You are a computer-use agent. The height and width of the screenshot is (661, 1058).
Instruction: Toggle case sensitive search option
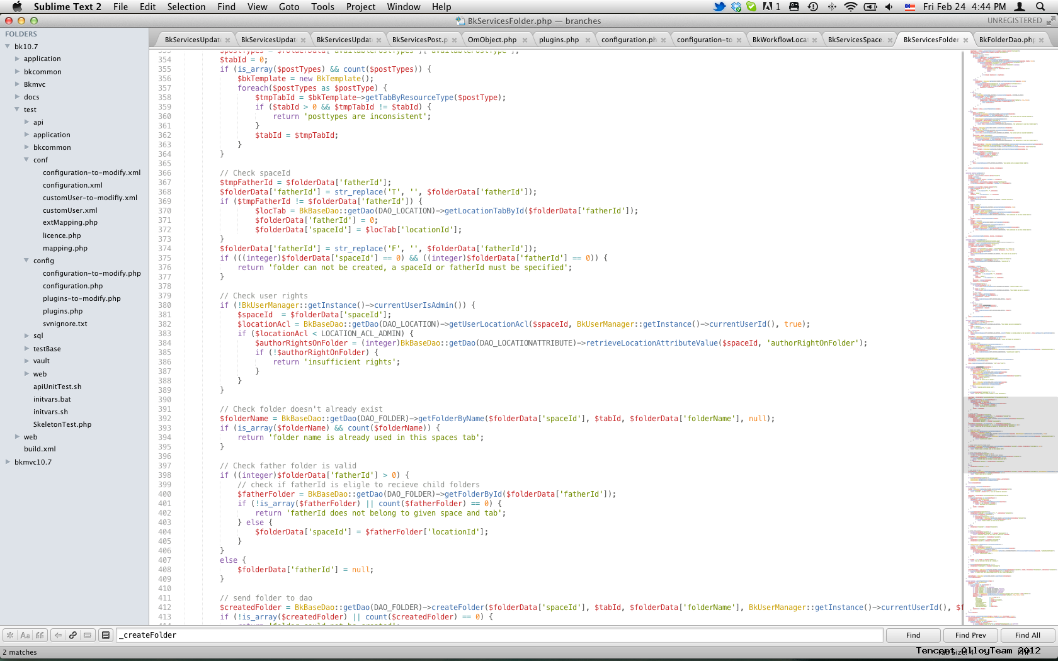(25, 635)
